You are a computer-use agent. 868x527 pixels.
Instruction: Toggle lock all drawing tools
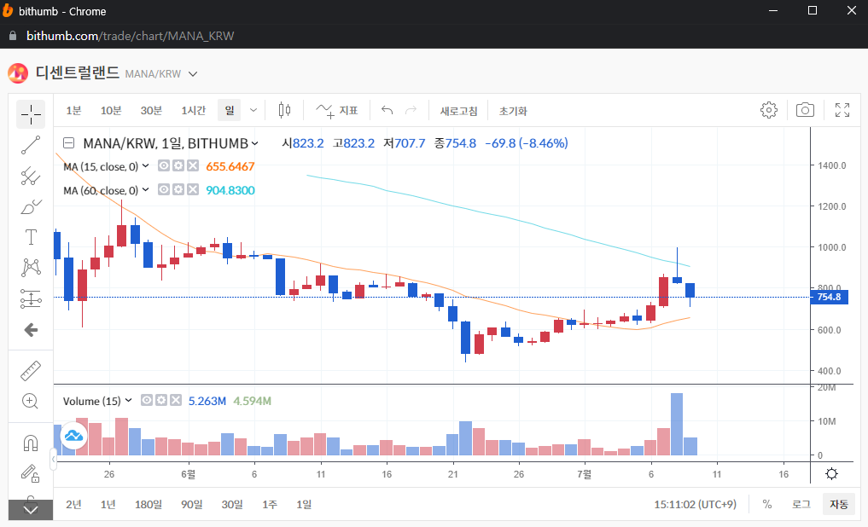point(31,473)
